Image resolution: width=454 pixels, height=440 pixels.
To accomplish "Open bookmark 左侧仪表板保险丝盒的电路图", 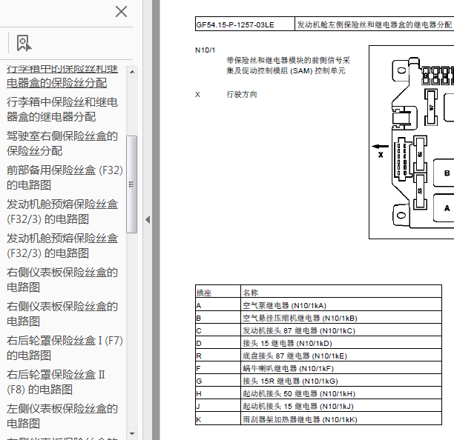I will 62,416.
